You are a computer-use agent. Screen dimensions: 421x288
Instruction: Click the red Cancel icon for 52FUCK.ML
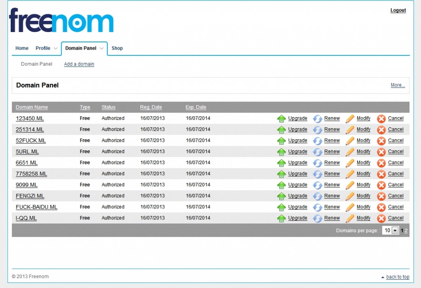click(x=381, y=141)
